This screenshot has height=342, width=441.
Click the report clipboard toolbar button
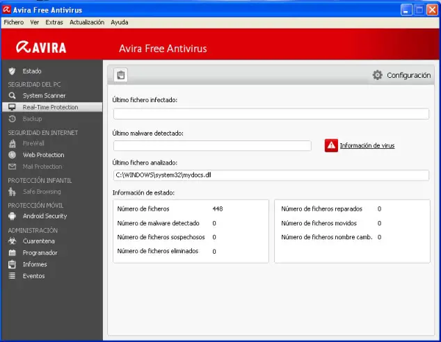click(120, 75)
